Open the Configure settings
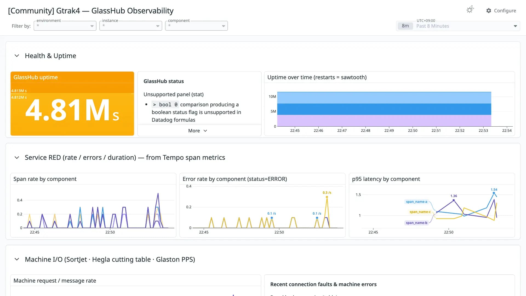This screenshot has width=526, height=296. (x=501, y=10)
